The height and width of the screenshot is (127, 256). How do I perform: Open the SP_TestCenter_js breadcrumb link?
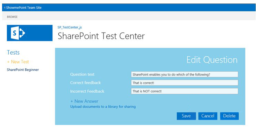[x=70, y=27]
